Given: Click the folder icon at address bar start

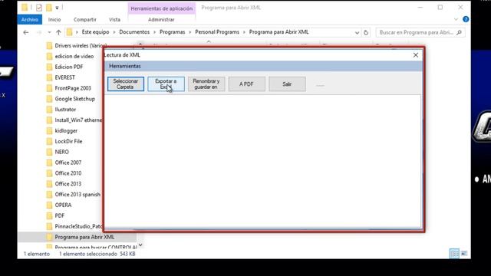Looking at the screenshot, I should click(x=70, y=32).
